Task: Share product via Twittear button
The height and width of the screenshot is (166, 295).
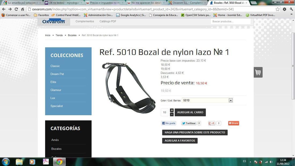Action: click(x=189, y=123)
